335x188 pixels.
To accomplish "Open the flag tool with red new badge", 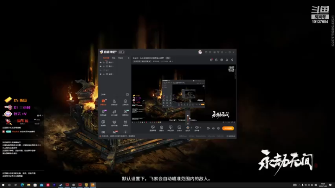I will tap(114, 132).
